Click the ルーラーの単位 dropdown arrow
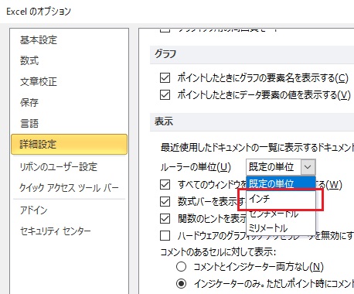The width and height of the screenshot is (354, 294). pos(308,167)
